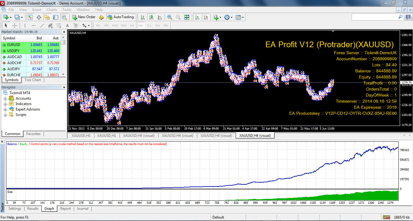
Task: Toggle the AutoTrading button
Action: (120, 17)
